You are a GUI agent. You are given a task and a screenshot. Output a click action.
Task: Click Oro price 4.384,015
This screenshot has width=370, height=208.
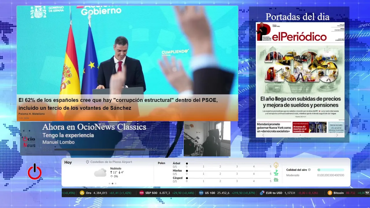pyautogui.click(x=100, y=193)
